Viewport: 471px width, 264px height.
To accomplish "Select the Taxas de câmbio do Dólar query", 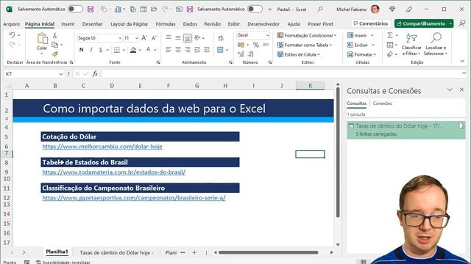I will point(406,130).
